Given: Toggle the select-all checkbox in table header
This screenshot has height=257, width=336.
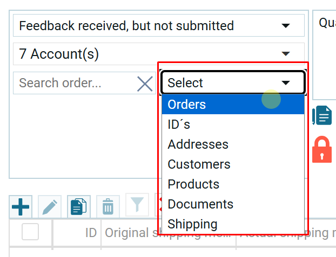Looking at the screenshot, I should click(x=30, y=232).
